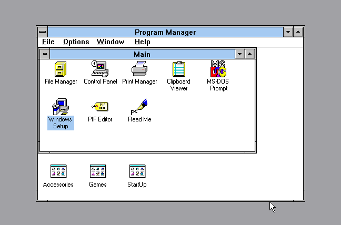
Task: Select the Read Me pen icon
Action: coord(139,106)
